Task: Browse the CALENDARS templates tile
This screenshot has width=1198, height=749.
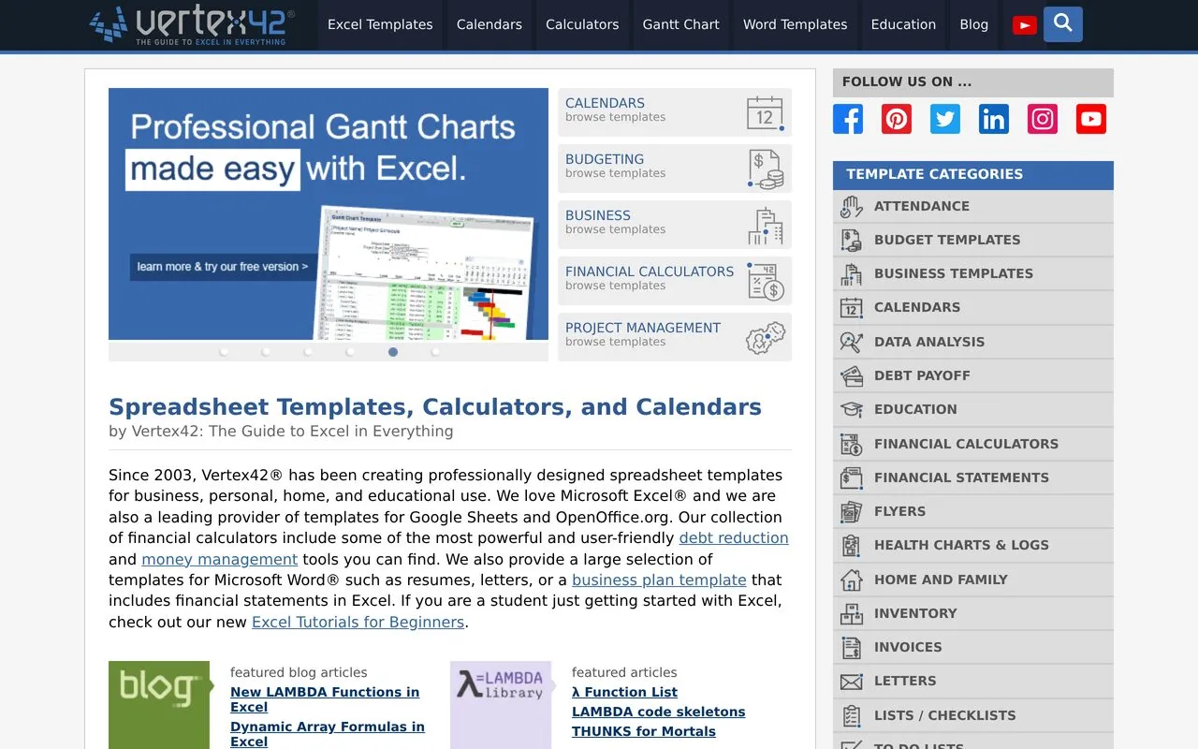Action: (675, 112)
